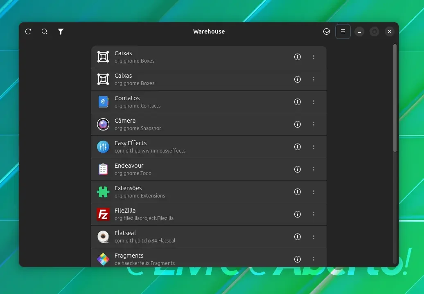Open the search icon in header
424x294 pixels.
[44, 31]
